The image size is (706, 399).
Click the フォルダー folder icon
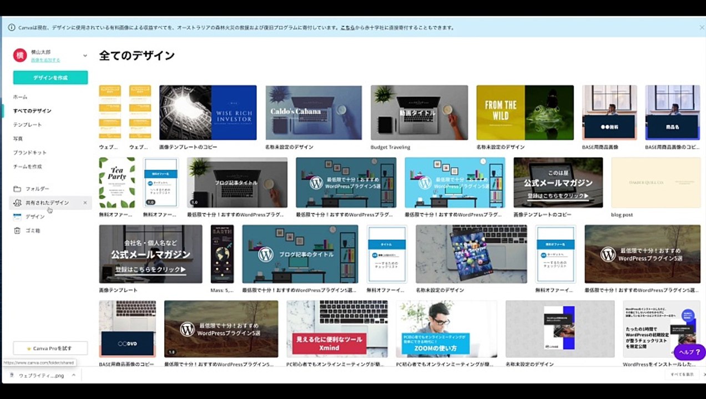coord(17,189)
